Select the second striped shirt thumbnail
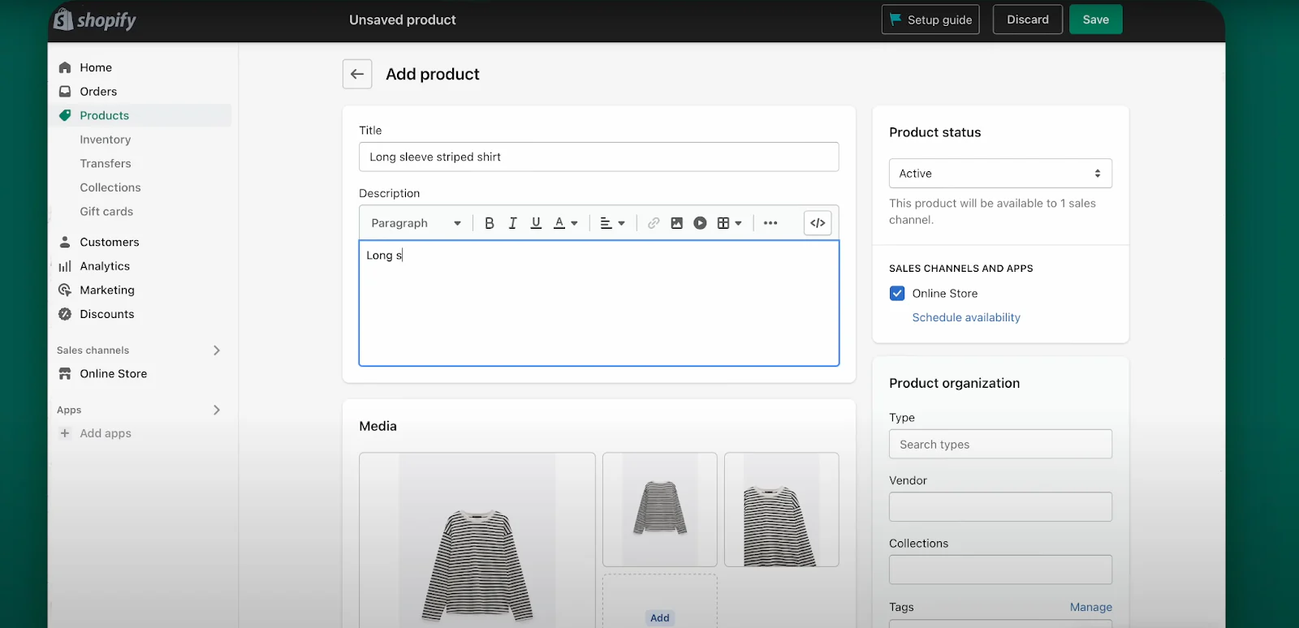The image size is (1299, 628). (x=659, y=509)
